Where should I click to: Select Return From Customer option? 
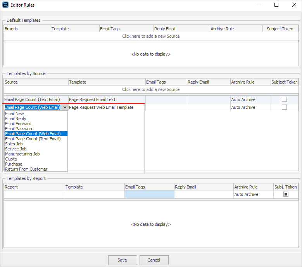pyautogui.click(x=26, y=169)
